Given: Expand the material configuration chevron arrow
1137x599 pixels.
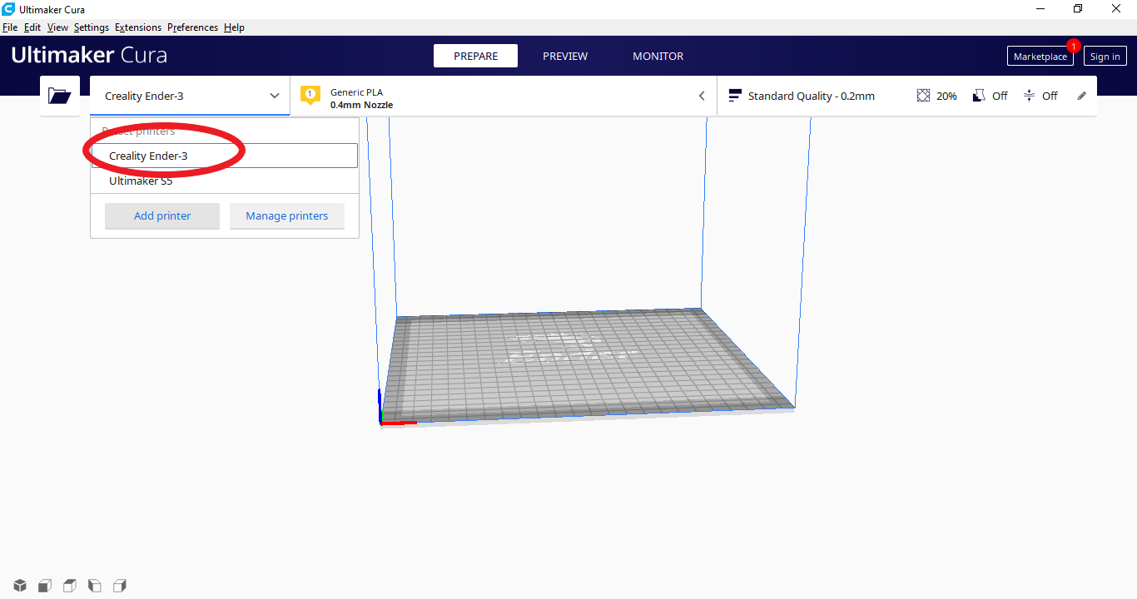Looking at the screenshot, I should [x=702, y=96].
